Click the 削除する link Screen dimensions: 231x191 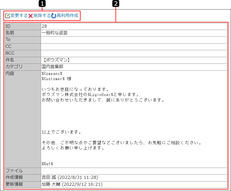[x=42, y=16]
